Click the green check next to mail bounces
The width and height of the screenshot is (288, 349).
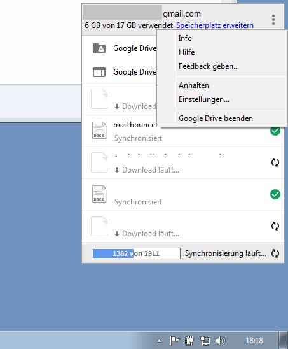click(275, 131)
